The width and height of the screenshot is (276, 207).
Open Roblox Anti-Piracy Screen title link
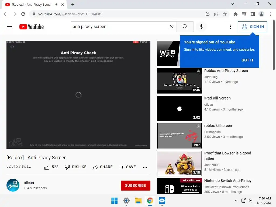(226, 71)
